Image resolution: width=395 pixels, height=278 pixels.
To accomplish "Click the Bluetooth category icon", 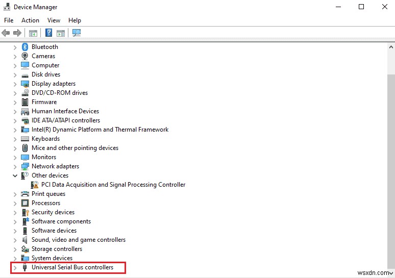I will click(x=25, y=47).
